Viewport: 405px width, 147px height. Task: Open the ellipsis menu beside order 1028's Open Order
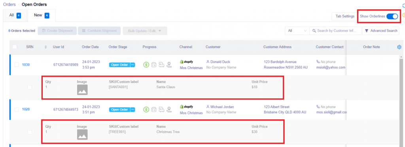coord(133,109)
